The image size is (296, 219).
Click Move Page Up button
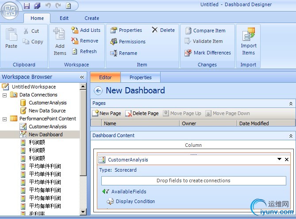[x=182, y=113]
